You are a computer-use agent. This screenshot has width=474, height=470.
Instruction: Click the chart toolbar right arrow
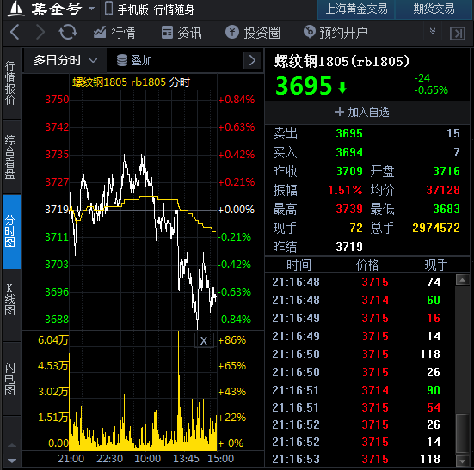[x=252, y=61]
